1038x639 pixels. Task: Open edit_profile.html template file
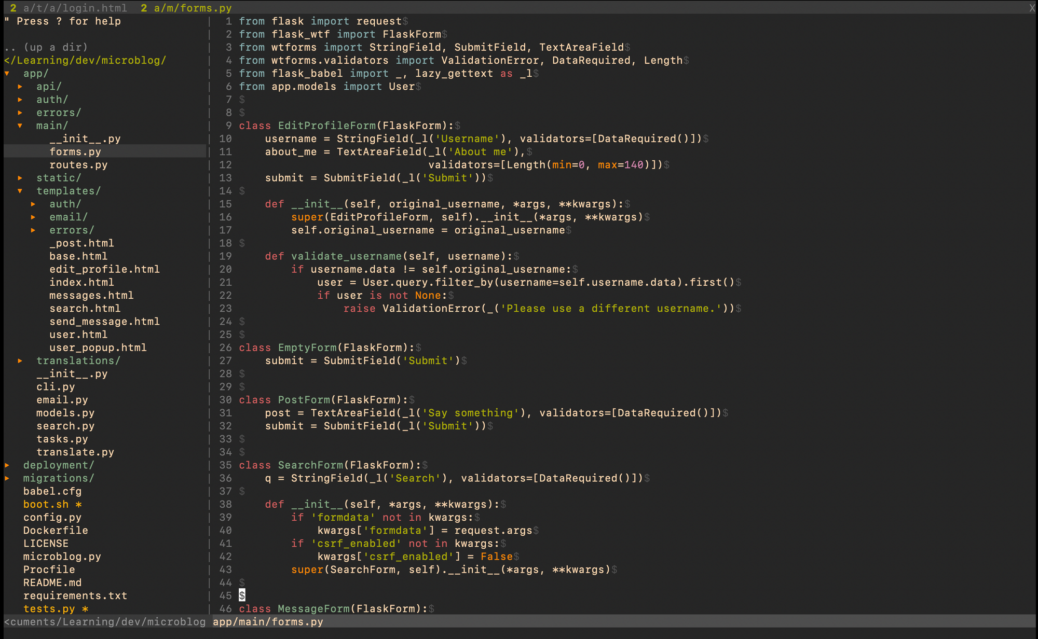tap(104, 269)
